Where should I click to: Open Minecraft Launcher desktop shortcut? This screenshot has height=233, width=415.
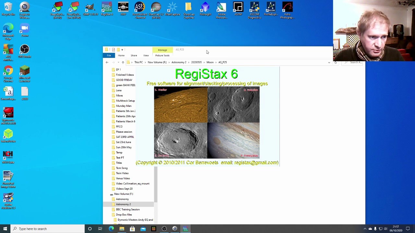25,74
